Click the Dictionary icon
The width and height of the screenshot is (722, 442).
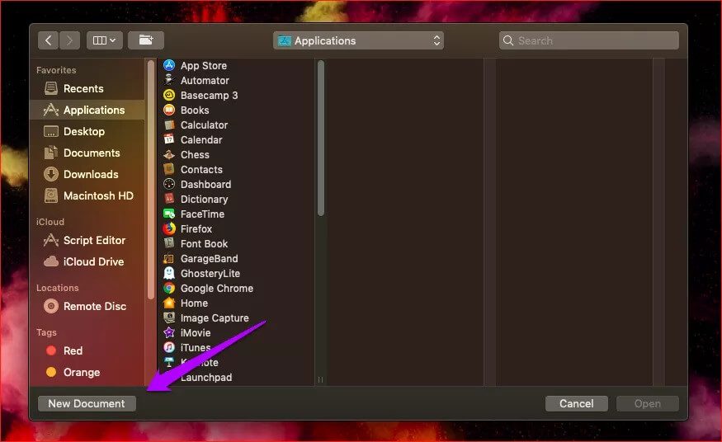coord(169,200)
